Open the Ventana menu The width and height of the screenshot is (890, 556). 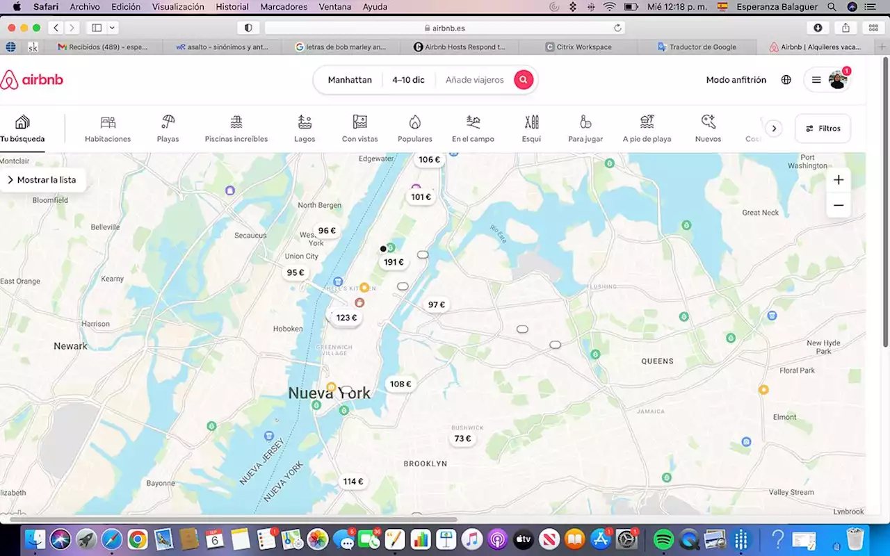(x=334, y=7)
